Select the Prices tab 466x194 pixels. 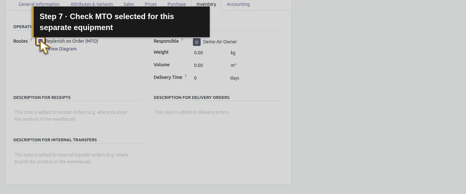(x=150, y=4)
